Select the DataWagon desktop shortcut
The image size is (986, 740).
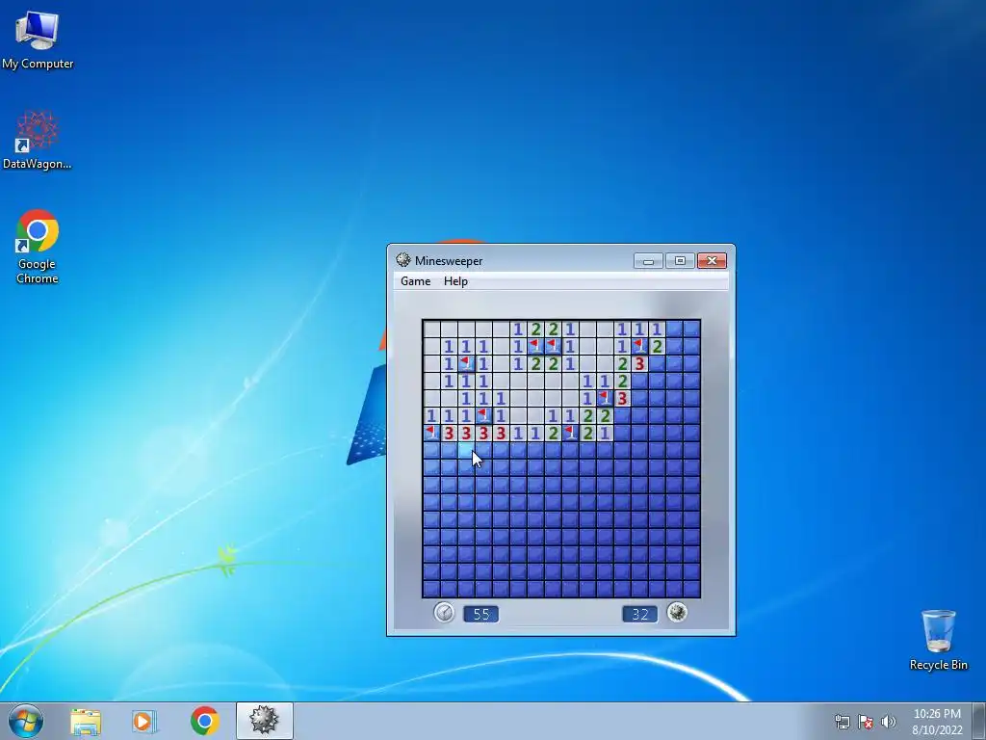(38, 140)
